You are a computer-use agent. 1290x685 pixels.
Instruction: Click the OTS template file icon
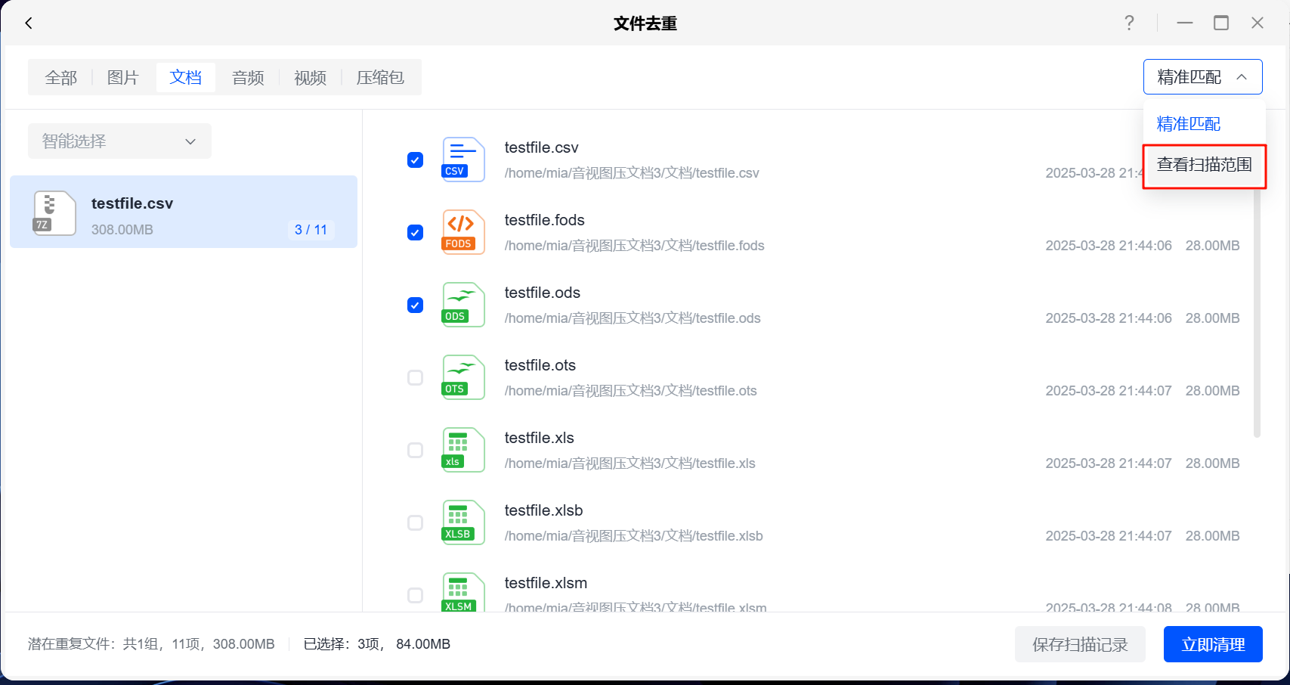click(x=462, y=377)
